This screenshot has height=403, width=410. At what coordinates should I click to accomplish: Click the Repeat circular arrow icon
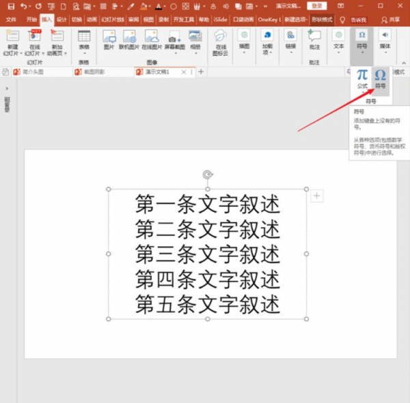(38, 6)
